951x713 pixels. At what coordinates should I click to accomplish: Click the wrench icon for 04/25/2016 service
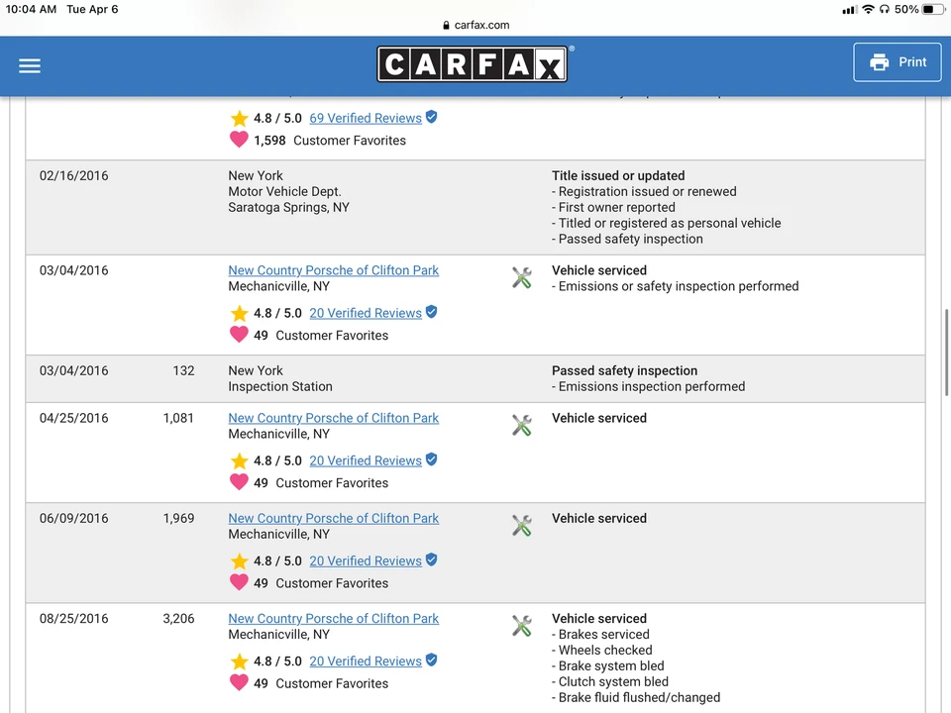click(522, 425)
